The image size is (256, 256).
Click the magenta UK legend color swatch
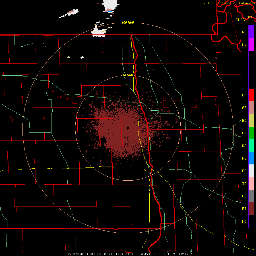pos(251,45)
